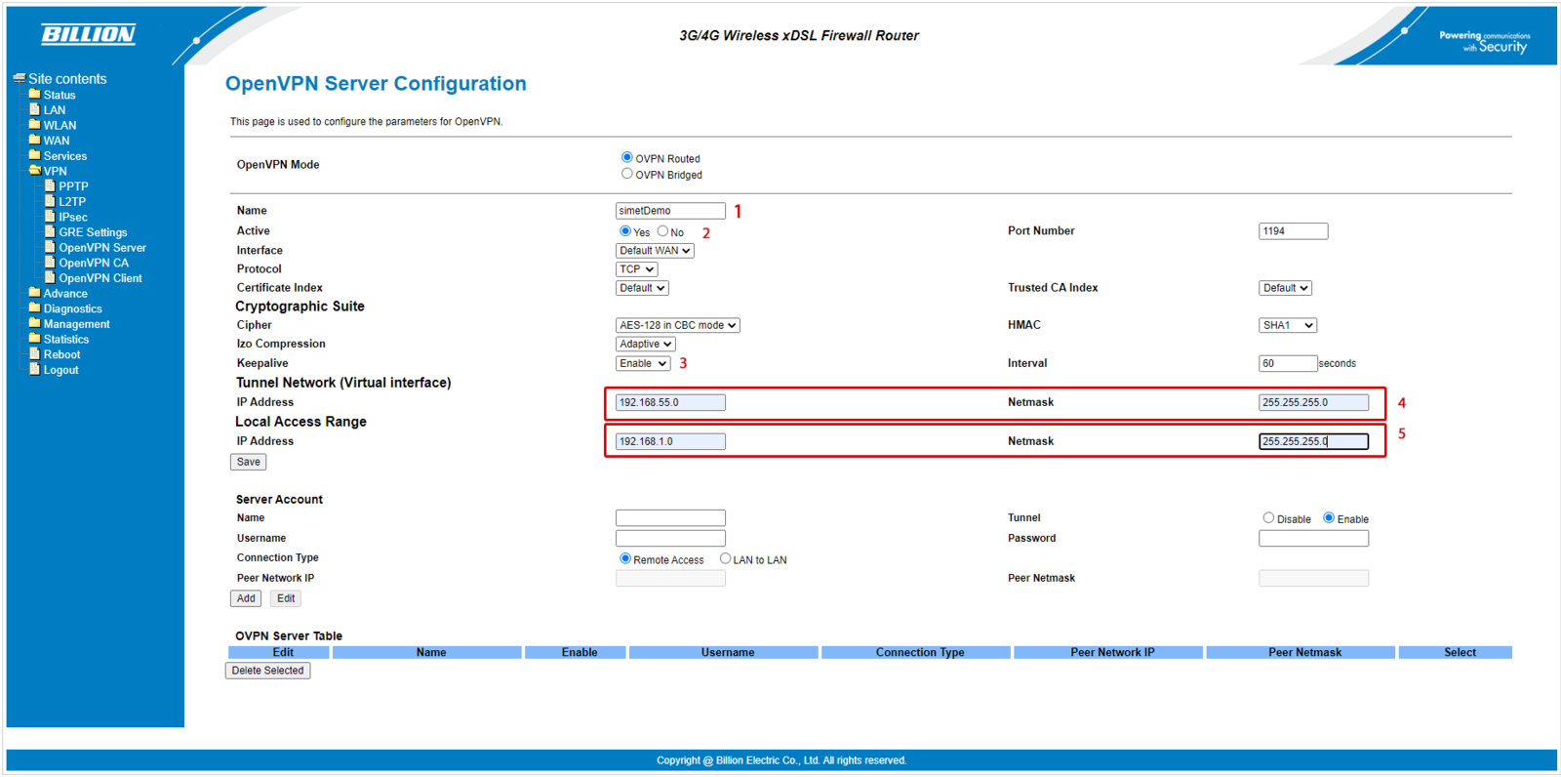Expand the HMAC SHA1 dropdown

[1287, 325]
